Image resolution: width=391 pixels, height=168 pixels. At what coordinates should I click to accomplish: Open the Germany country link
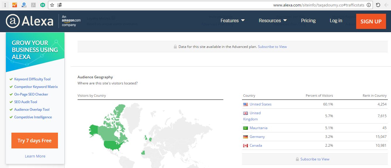point(257,137)
